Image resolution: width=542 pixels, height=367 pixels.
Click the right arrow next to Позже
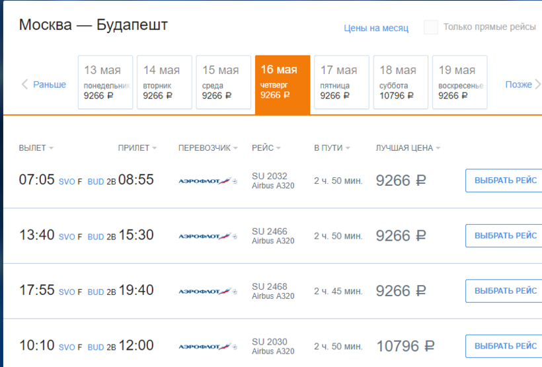pos(537,85)
